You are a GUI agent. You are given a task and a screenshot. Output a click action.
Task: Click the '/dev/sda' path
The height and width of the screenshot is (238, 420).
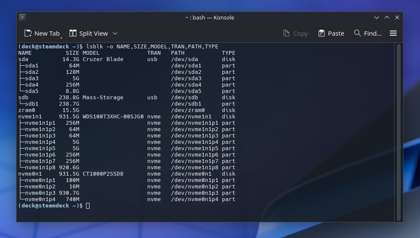(185, 59)
